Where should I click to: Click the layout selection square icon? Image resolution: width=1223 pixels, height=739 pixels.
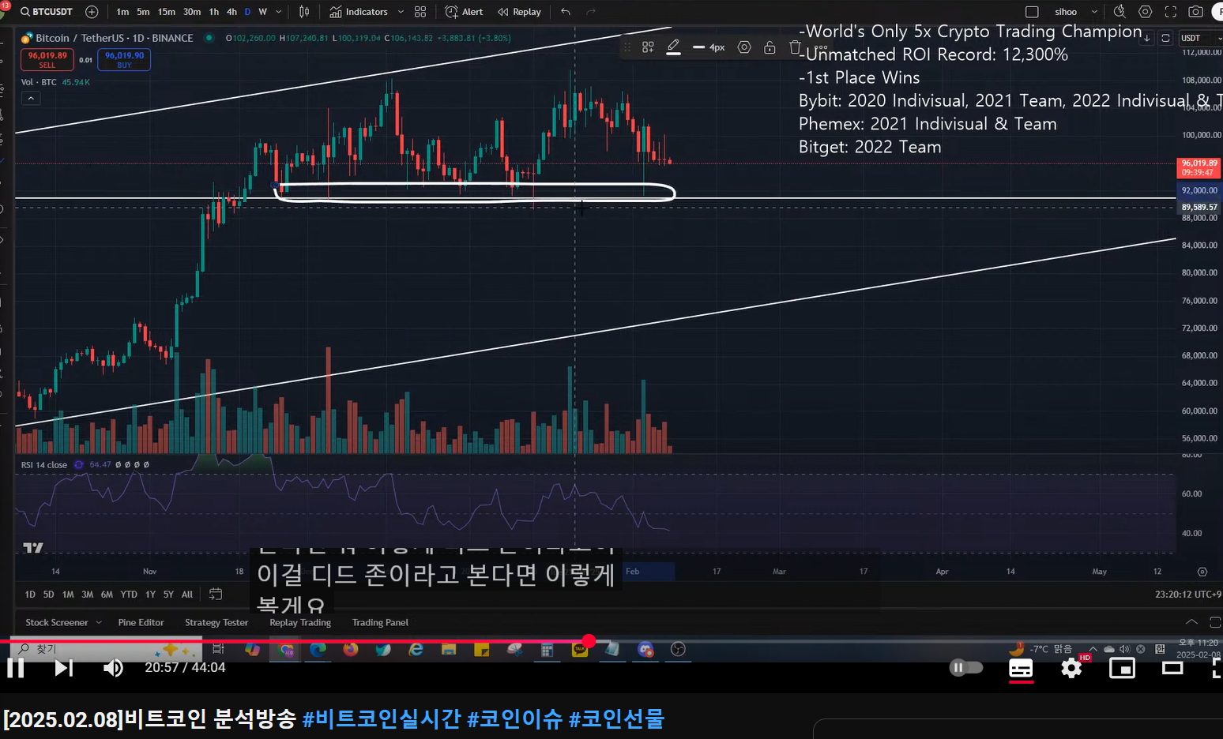(x=1032, y=12)
